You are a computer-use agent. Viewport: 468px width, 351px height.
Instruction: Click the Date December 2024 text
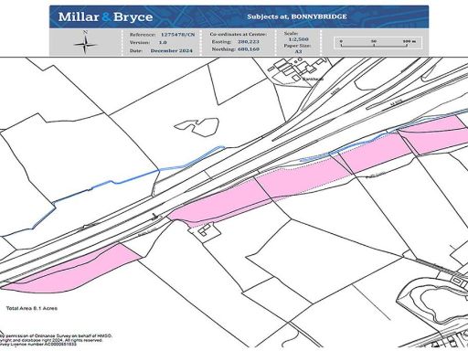click(161, 50)
